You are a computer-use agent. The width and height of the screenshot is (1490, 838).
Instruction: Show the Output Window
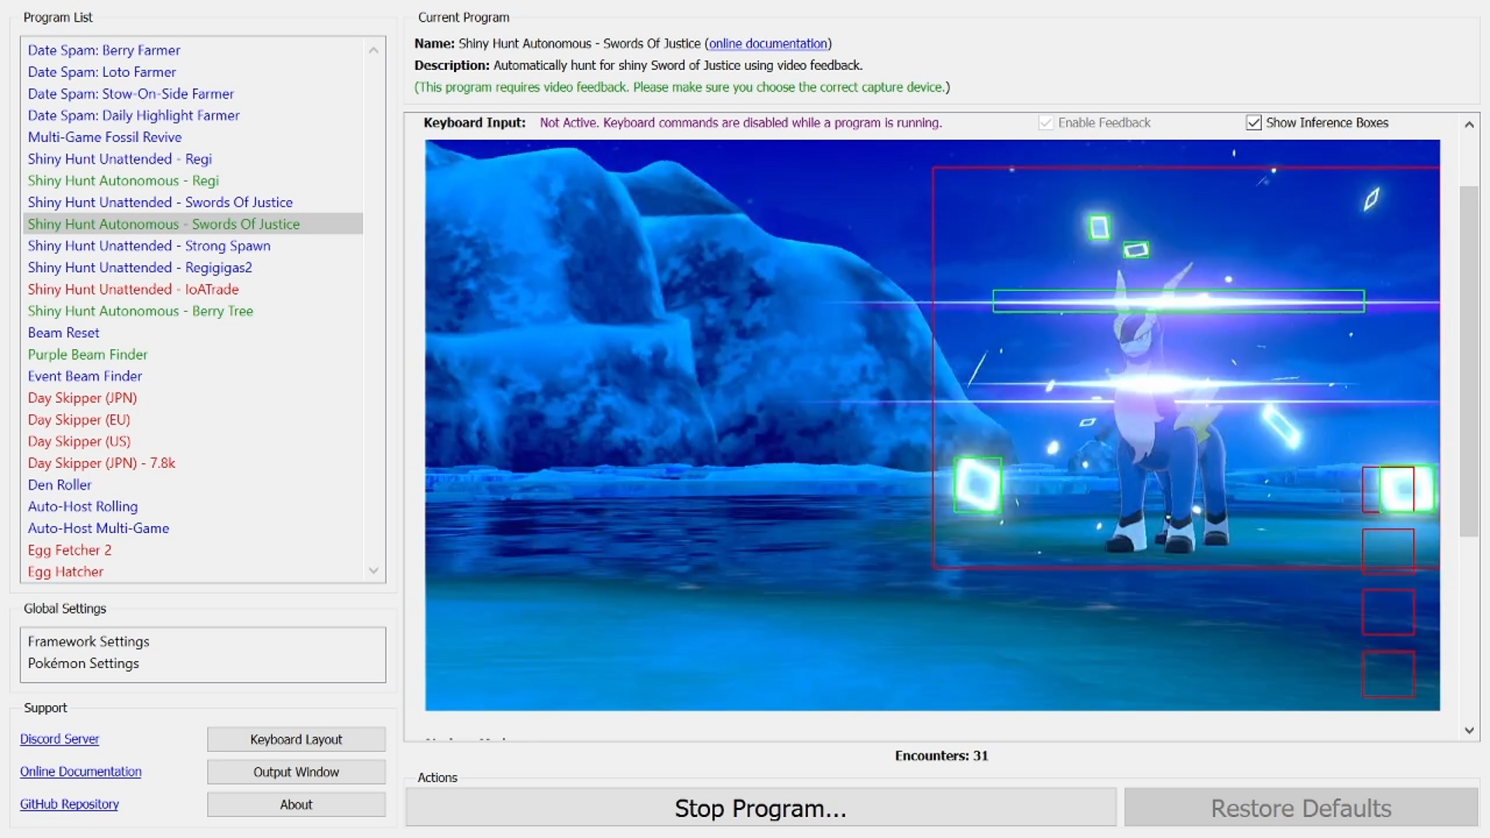[x=296, y=772]
